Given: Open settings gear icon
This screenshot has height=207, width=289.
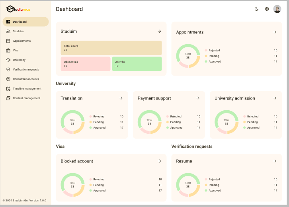Looking at the screenshot, I should [267, 9].
